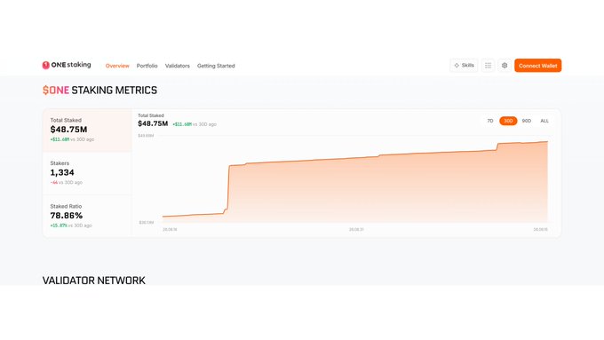Click the ONE staking logo
Viewport: 604px width, 340px height.
coord(67,65)
